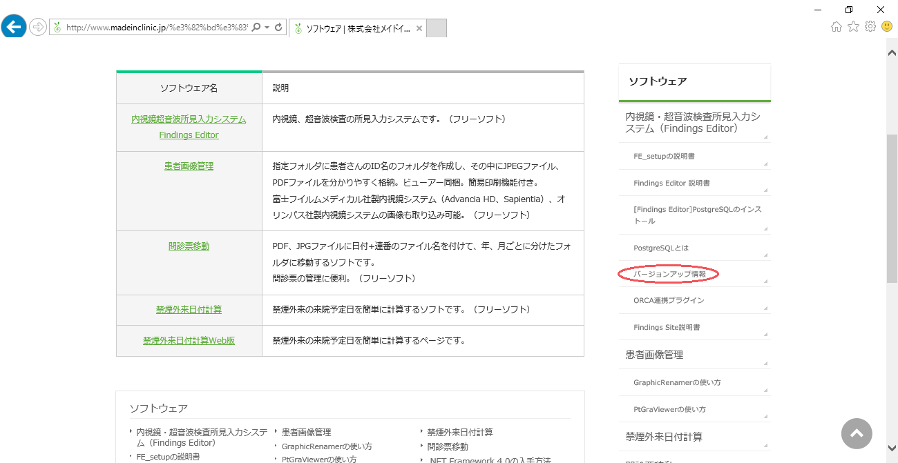The width and height of the screenshot is (898, 463).
Task: Expand the address bar autocomplete dropdown arrow
Action: tap(267, 27)
